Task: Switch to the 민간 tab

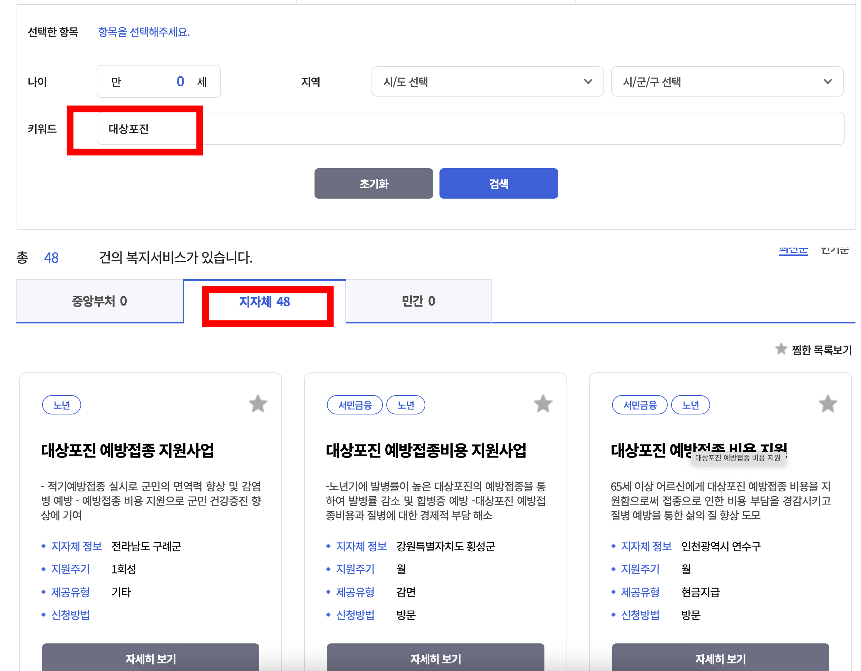Action: click(x=418, y=301)
